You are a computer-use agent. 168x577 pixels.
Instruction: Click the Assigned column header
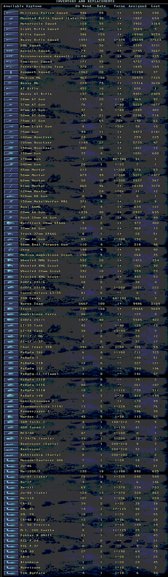click(x=138, y=6)
